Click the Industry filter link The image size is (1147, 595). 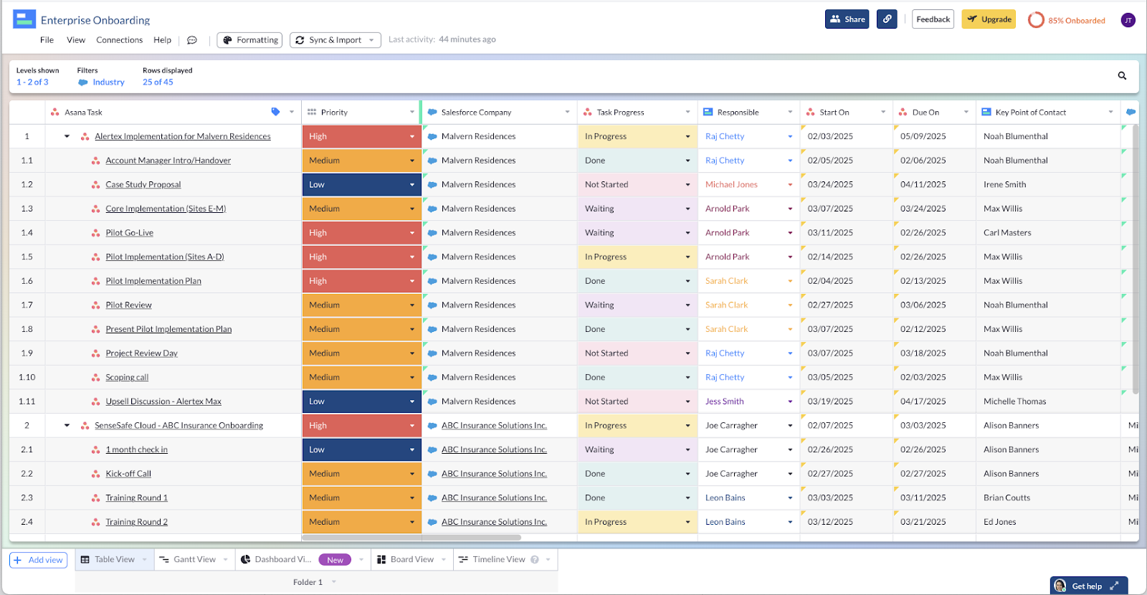pyautogui.click(x=108, y=82)
